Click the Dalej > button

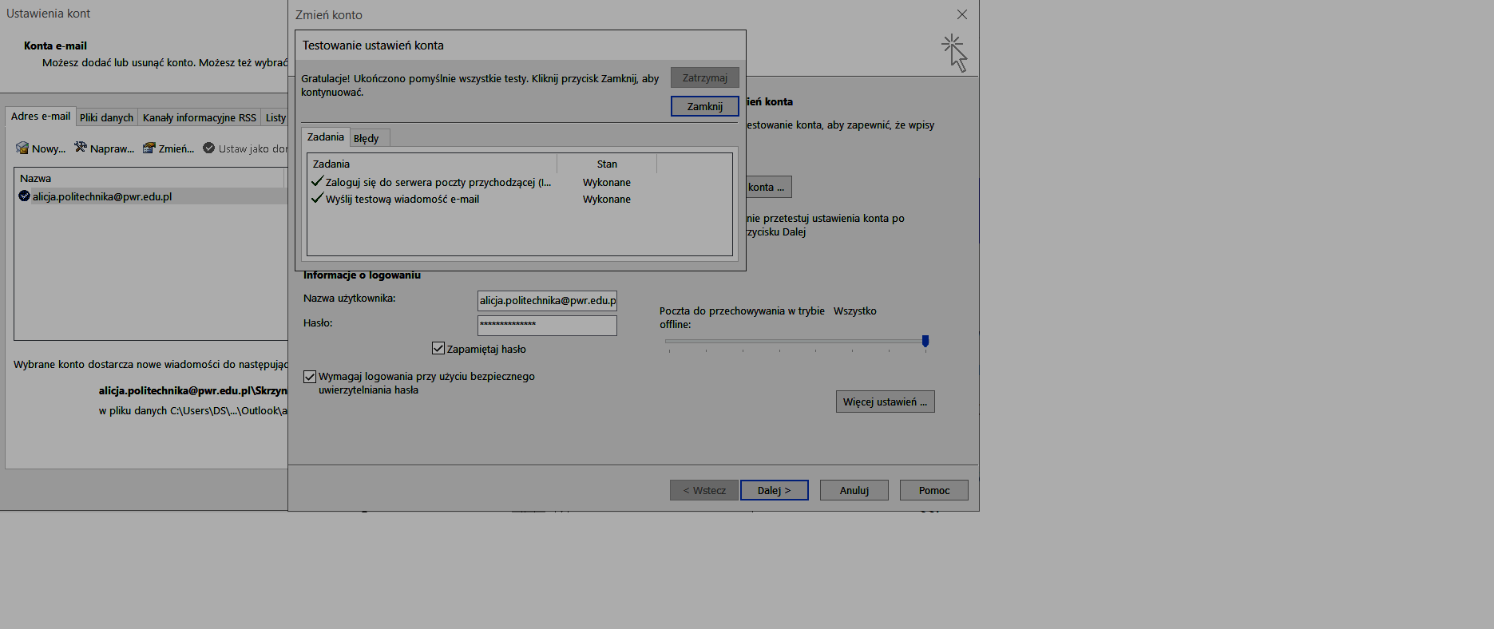click(774, 490)
